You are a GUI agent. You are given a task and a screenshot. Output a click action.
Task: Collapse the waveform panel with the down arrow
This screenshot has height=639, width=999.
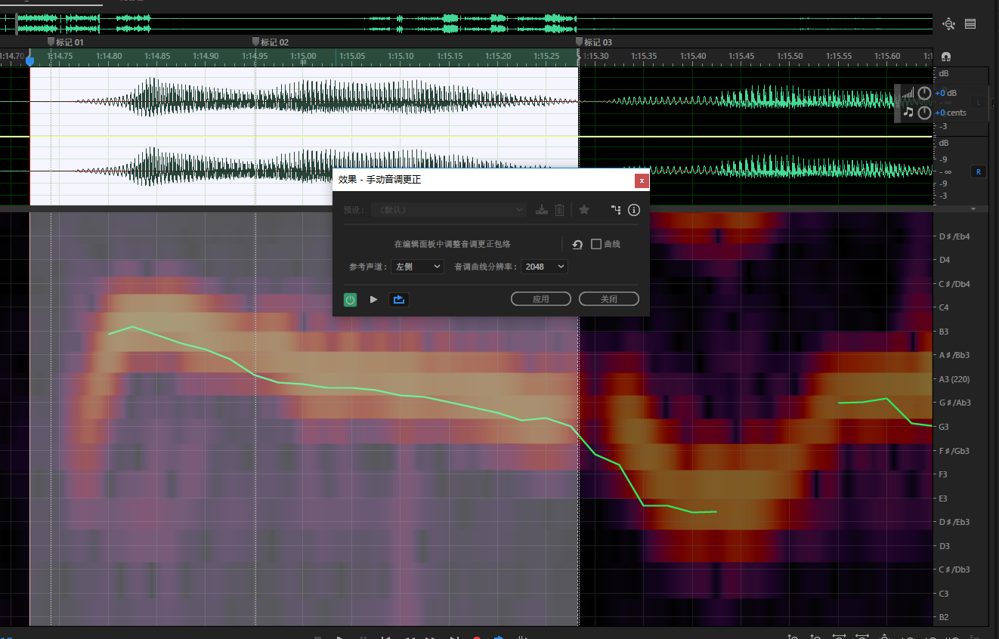973,208
